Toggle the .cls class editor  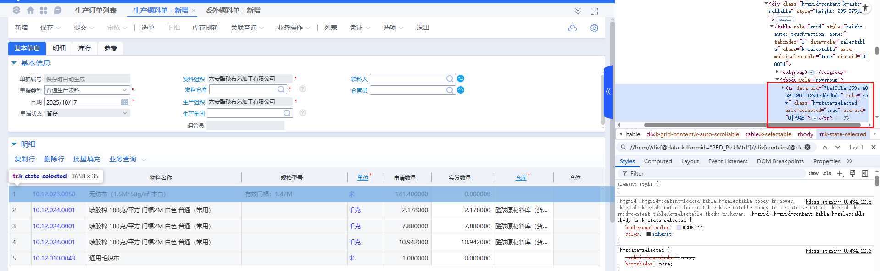(x=827, y=173)
